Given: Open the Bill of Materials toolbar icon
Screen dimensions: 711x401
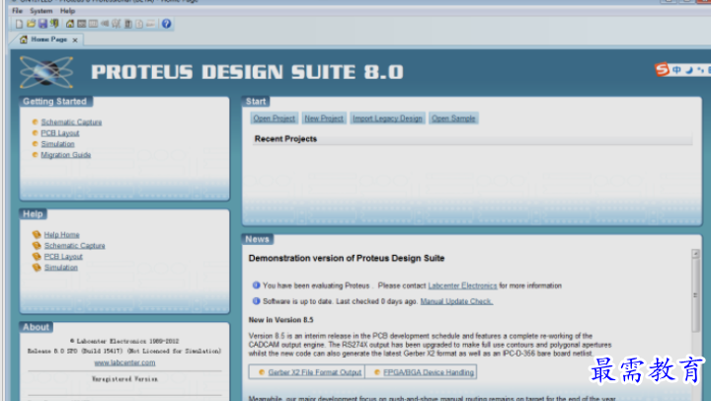Looking at the screenshot, I should point(139,24).
